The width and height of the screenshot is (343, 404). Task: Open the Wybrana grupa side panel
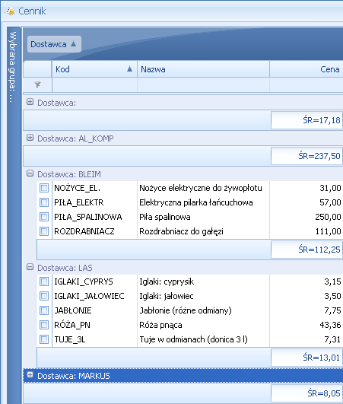(14, 215)
